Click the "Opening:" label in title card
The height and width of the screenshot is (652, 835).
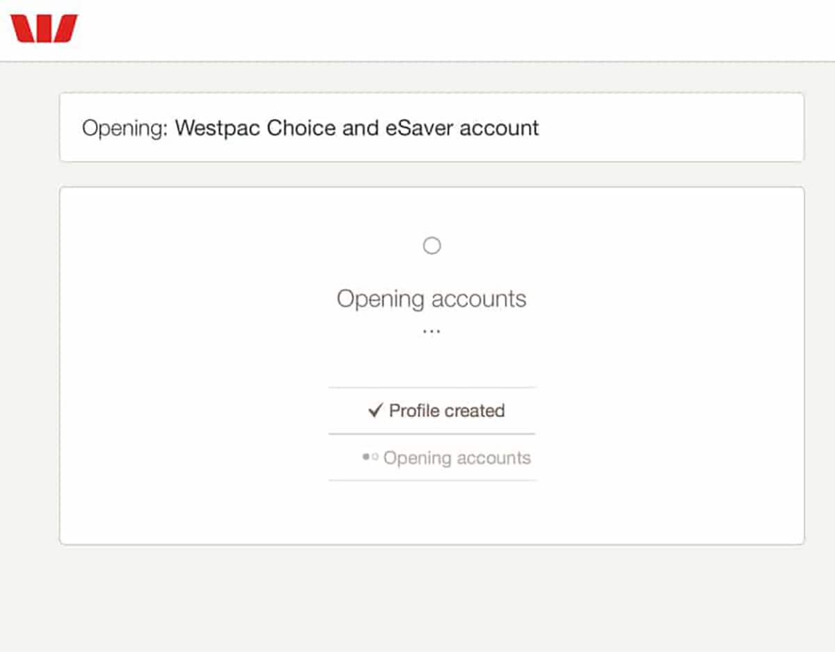tap(125, 129)
